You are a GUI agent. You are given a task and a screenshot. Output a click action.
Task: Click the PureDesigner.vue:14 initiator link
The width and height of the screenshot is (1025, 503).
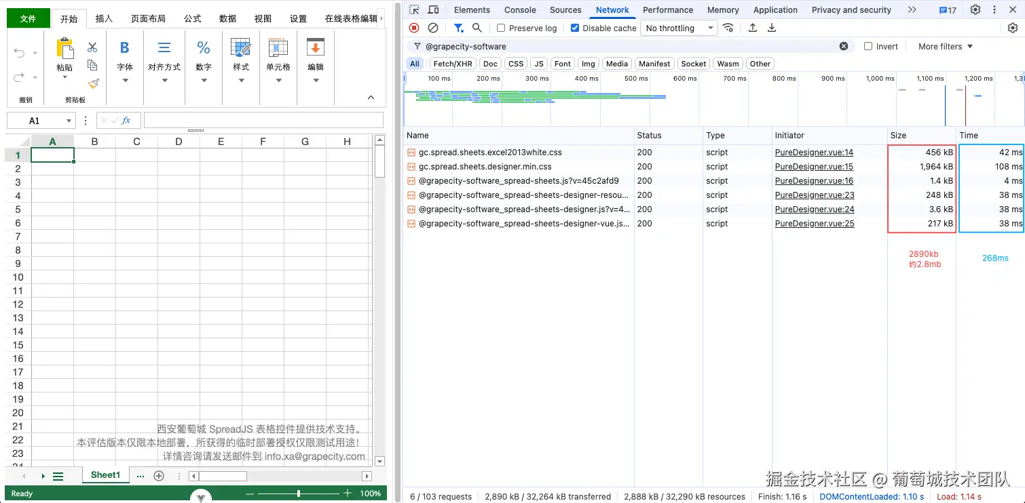[814, 153]
